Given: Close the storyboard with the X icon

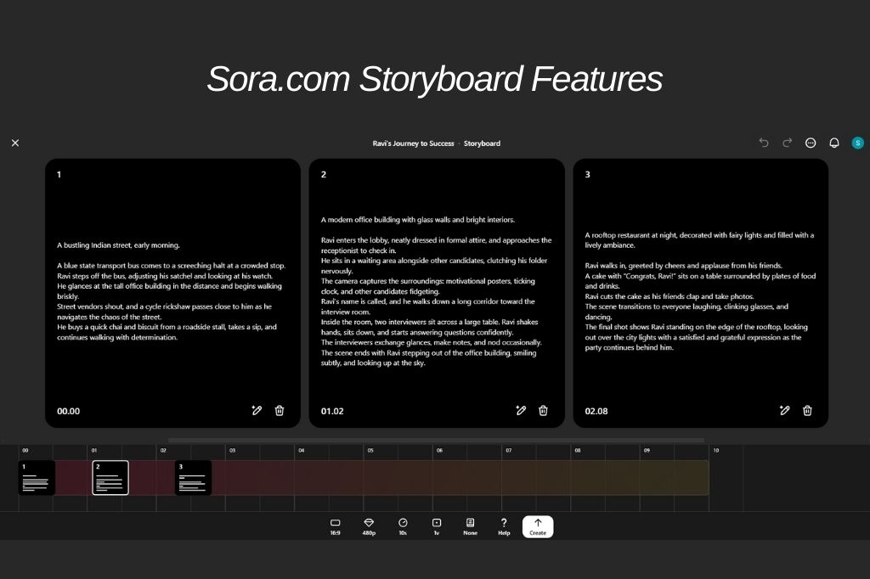Looking at the screenshot, I should (15, 143).
